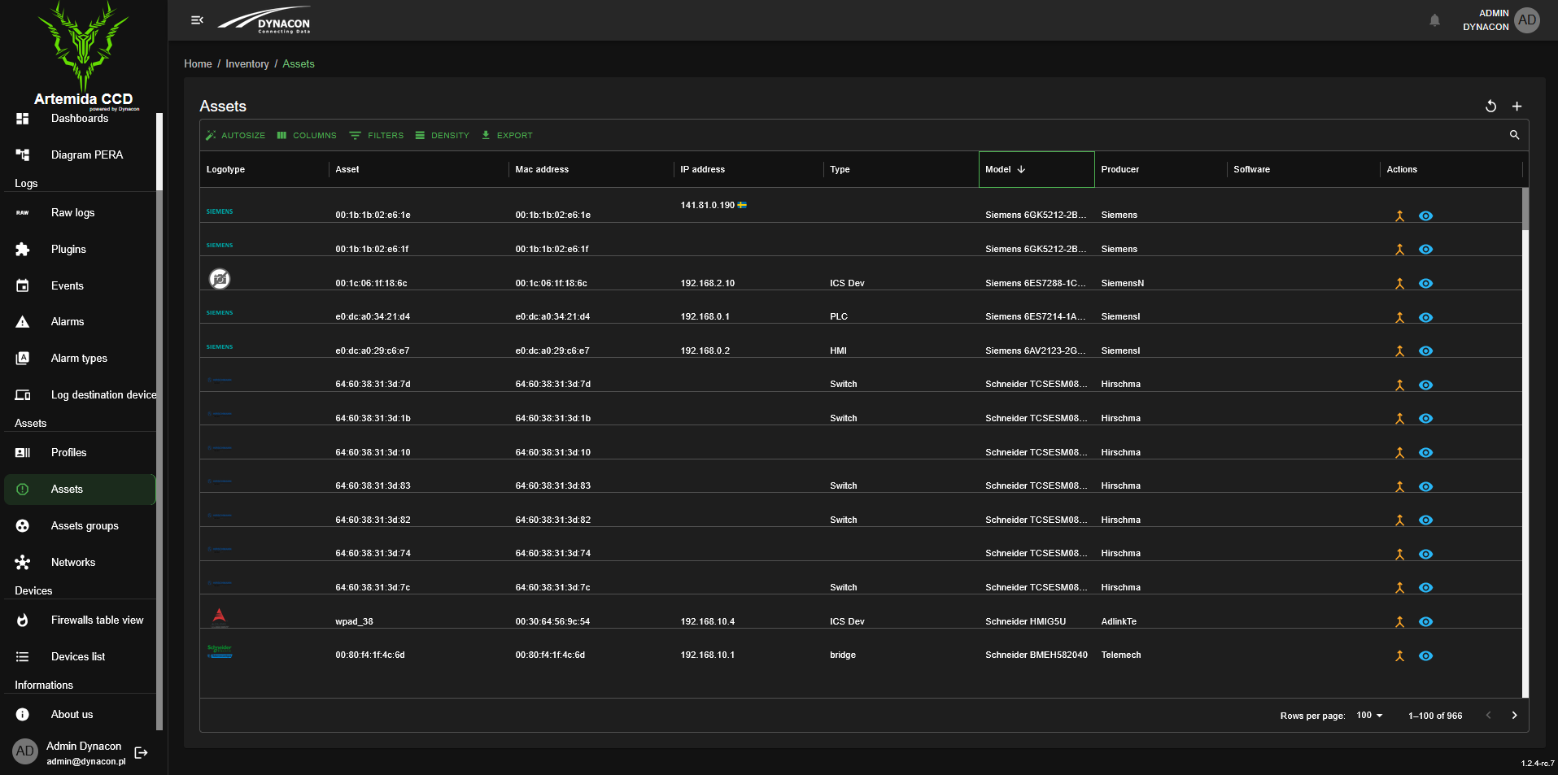The image size is (1558, 775).
Task: Click the Plugins puzzle icon
Action: (23, 249)
